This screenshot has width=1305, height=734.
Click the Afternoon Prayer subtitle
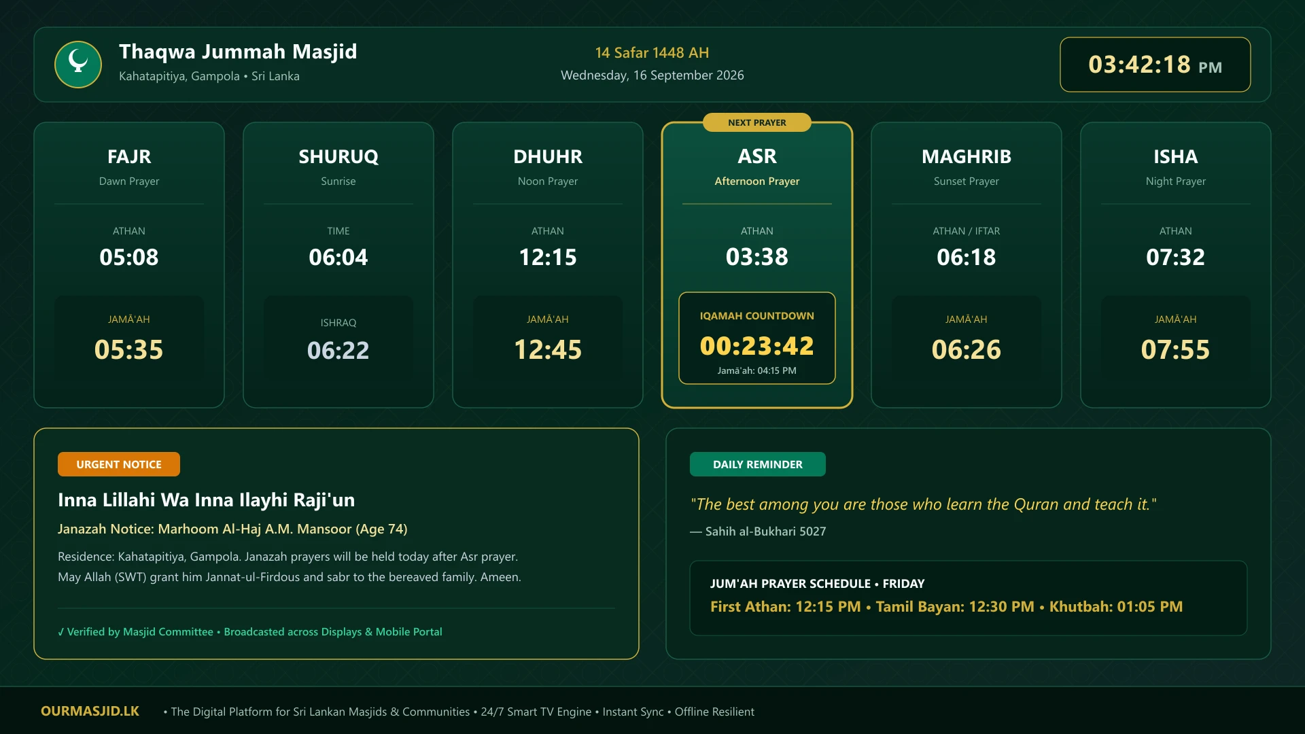point(757,181)
